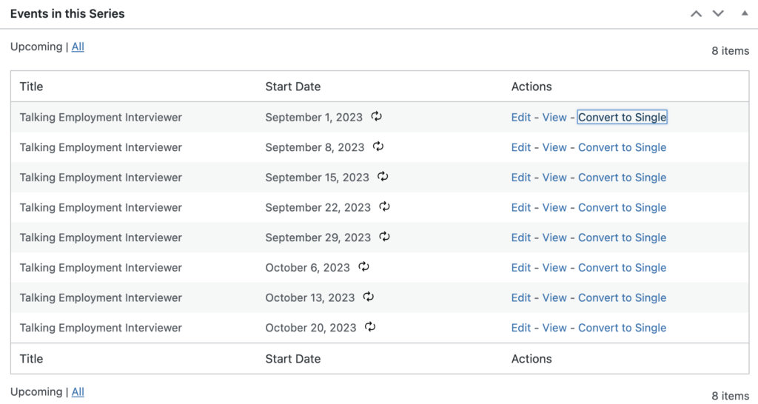Move Events in this Series panel up

[x=696, y=13]
